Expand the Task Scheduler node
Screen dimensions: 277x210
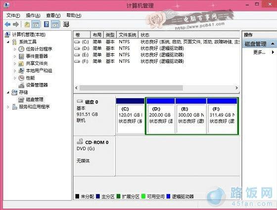tap(15, 49)
